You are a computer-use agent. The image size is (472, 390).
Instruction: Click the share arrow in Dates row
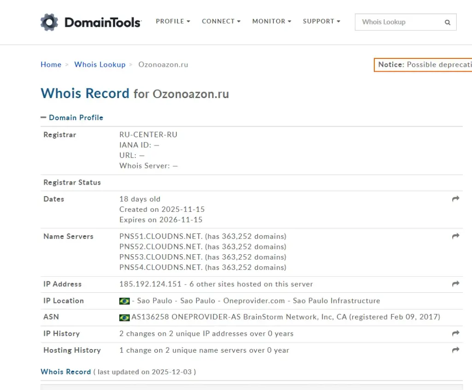455,199
